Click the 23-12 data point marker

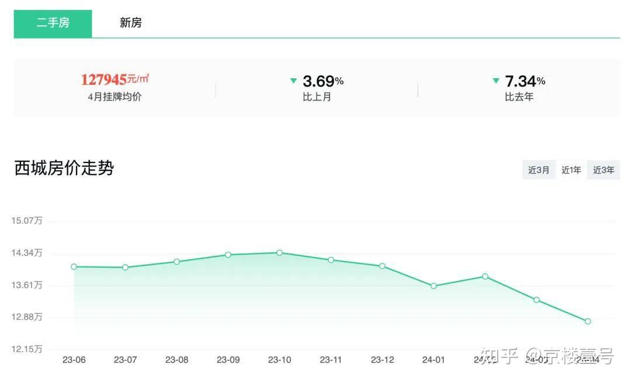(x=382, y=266)
